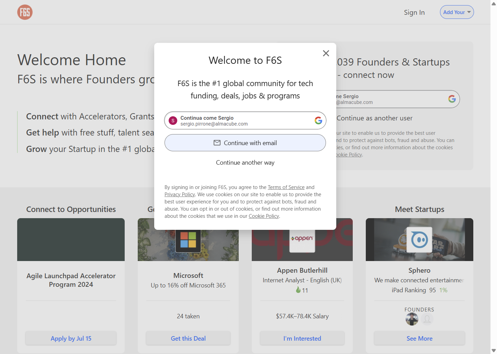Expand the Add Your dropdown
Screen dimensions: 497x354
[457, 12]
